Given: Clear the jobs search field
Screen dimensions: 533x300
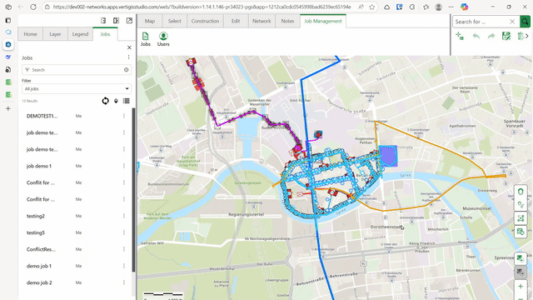Looking at the screenshot, I should (126, 70).
